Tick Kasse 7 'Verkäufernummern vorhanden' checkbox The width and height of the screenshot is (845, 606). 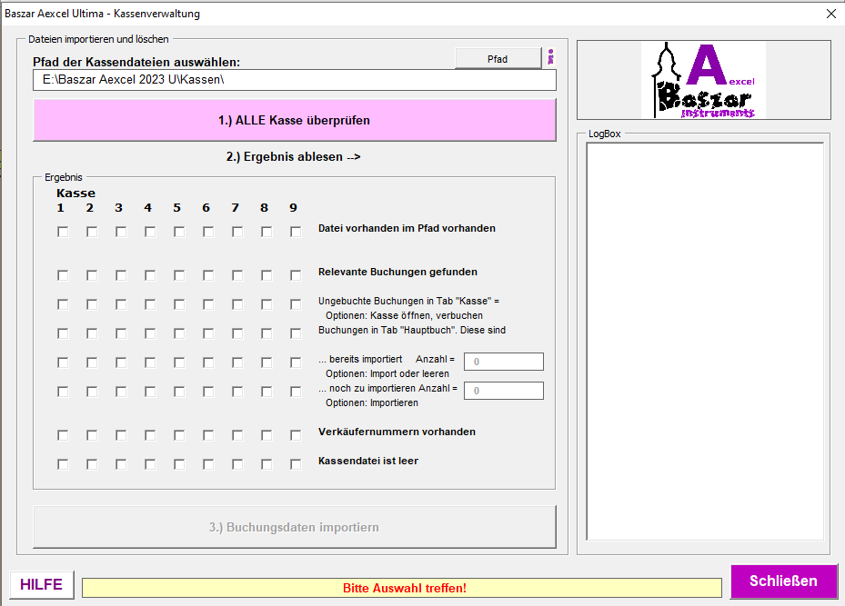click(x=237, y=435)
